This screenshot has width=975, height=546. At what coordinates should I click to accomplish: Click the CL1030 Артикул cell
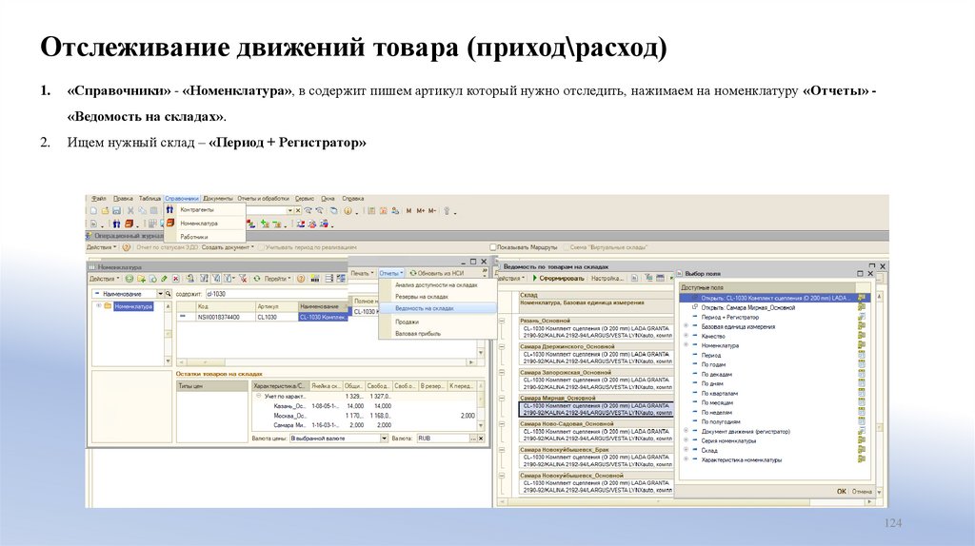tap(275, 317)
